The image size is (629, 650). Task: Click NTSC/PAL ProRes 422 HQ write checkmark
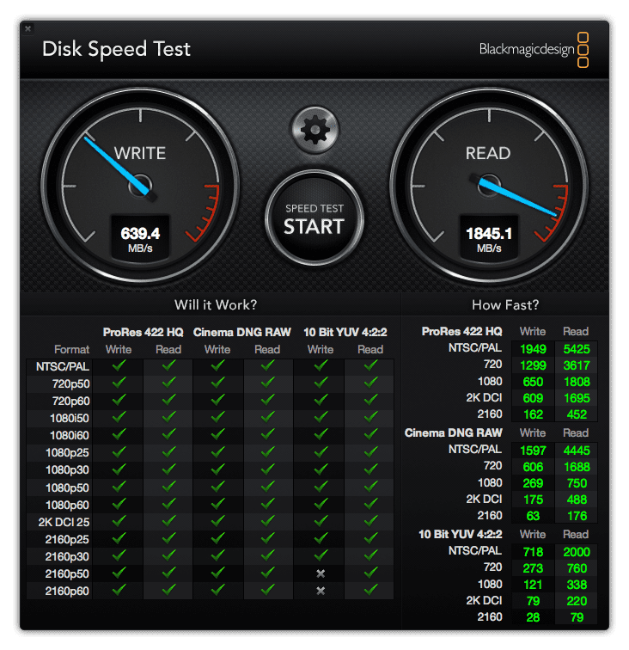(x=119, y=365)
